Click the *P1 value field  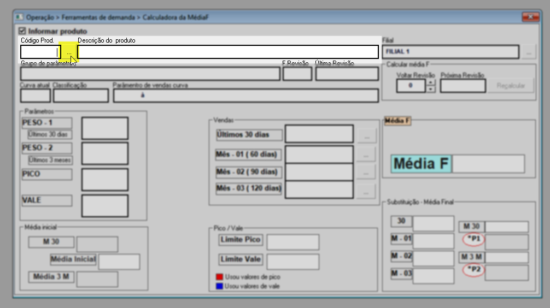(x=507, y=242)
